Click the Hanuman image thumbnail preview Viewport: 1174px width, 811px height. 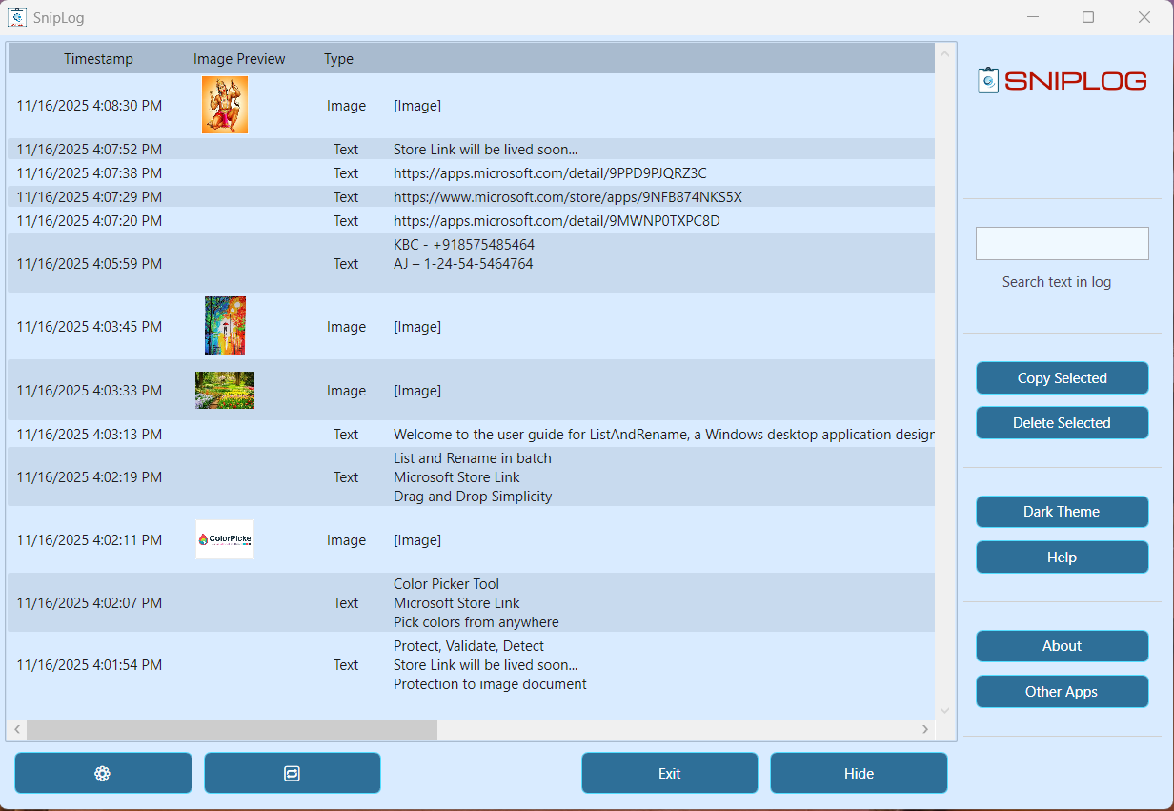point(225,105)
